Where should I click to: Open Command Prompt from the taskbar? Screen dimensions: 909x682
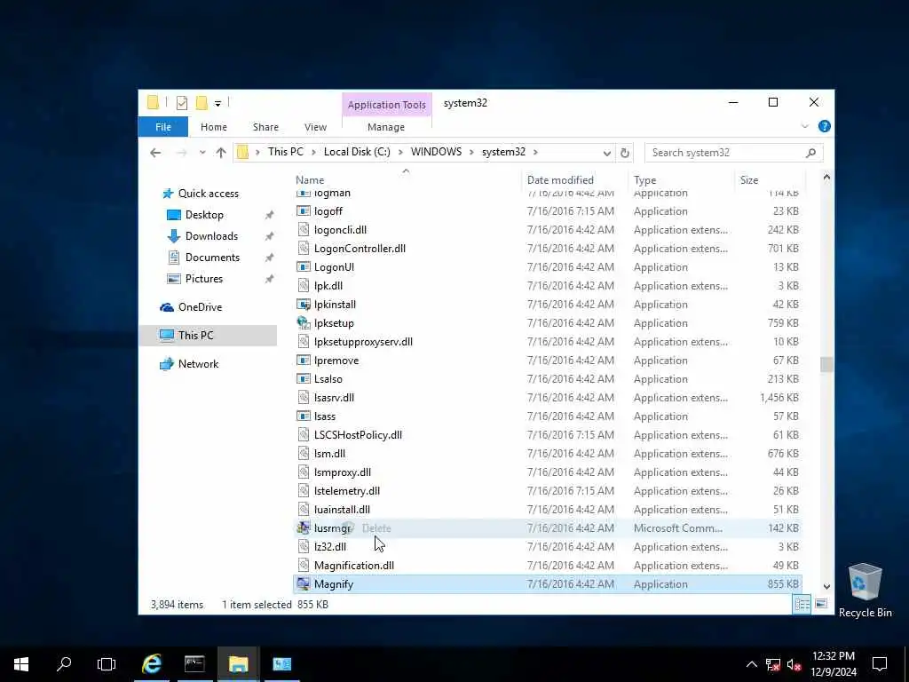(194, 664)
